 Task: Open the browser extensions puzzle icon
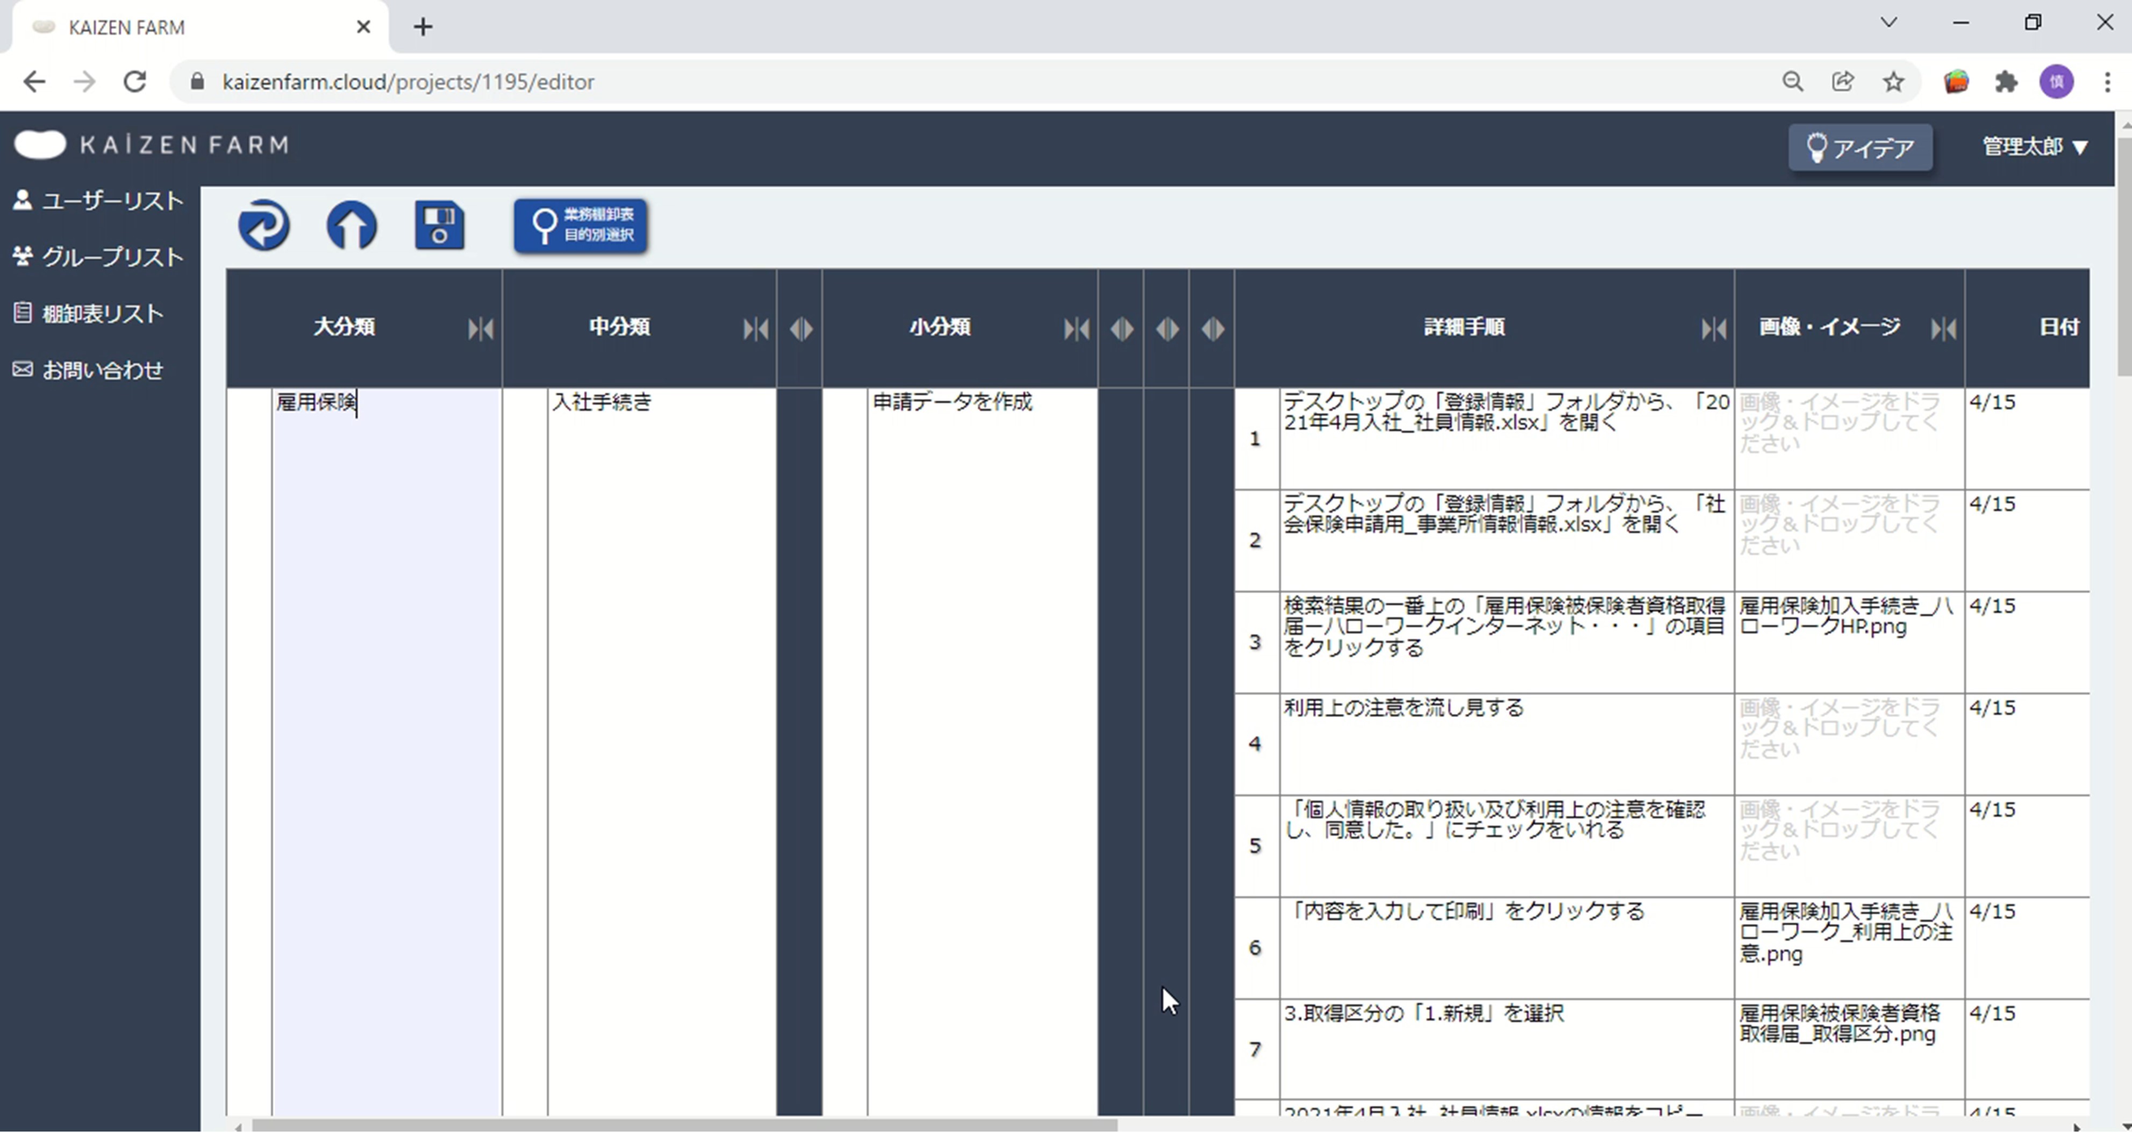(2006, 82)
